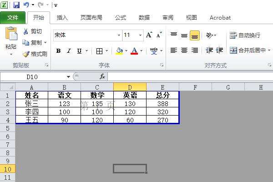Open the fill color palette arrow
Viewport: 273px width, 182px height.
coord(126,51)
